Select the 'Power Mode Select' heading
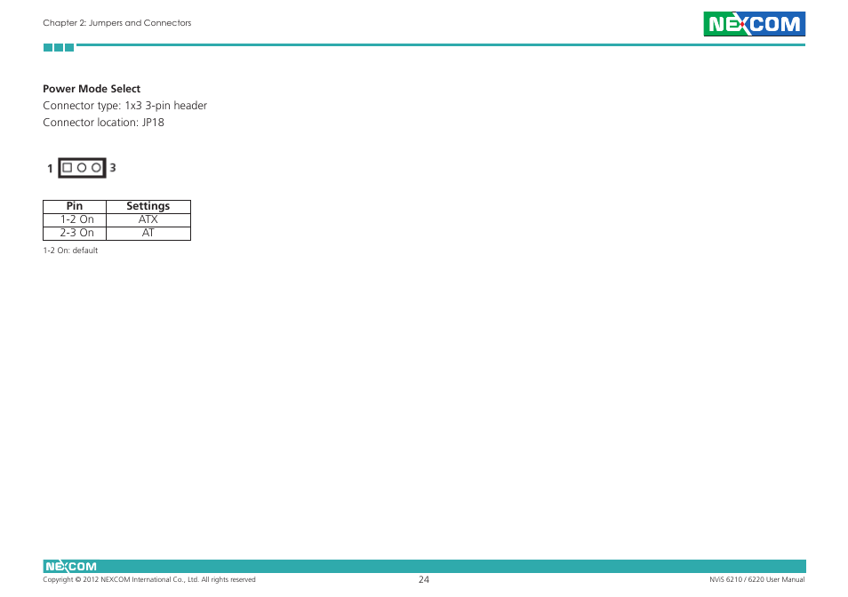Screen dimensions: 848x597 pos(92,89)
